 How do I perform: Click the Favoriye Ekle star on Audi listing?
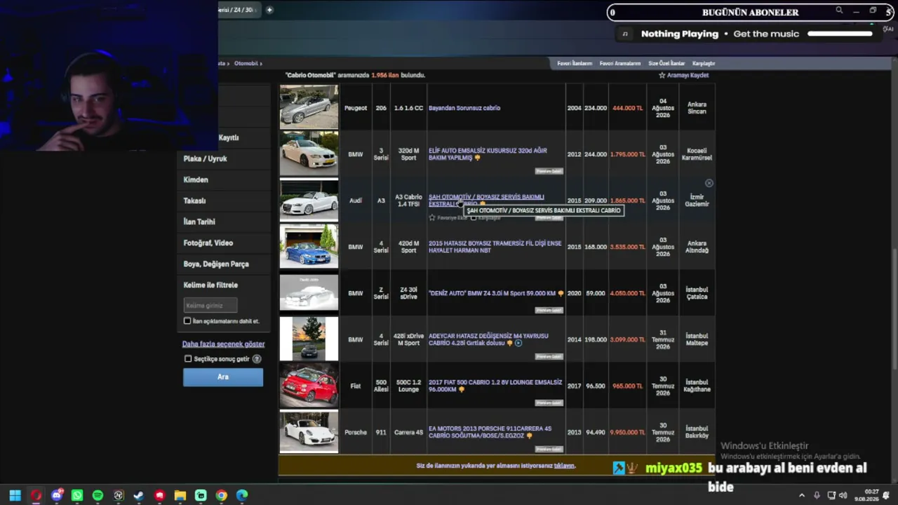[x=432, y=218]
